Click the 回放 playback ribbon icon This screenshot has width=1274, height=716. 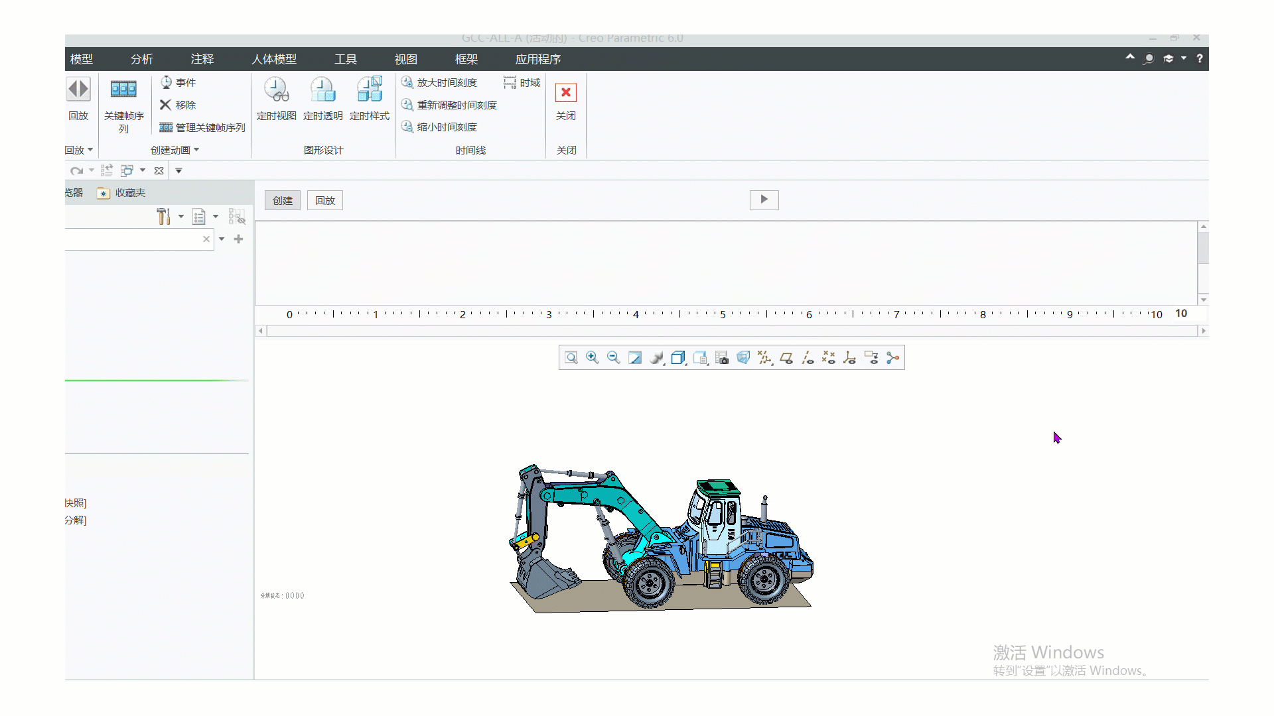(x=78, y=89)
